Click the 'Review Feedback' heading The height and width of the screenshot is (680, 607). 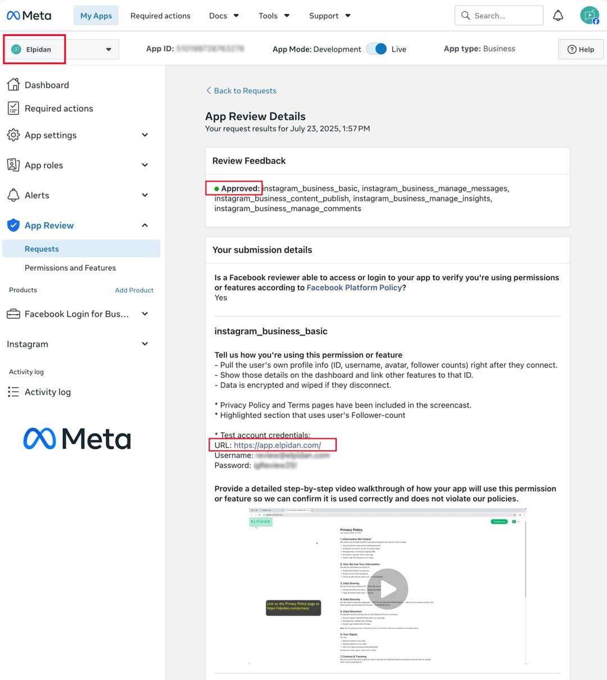[249, 161]
